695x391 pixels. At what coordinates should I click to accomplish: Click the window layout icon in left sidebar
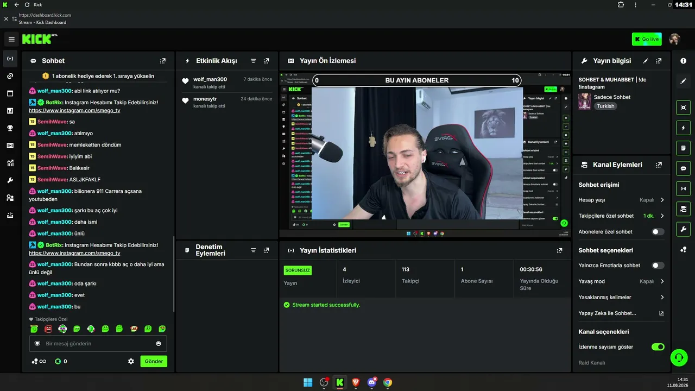(10, 93)
